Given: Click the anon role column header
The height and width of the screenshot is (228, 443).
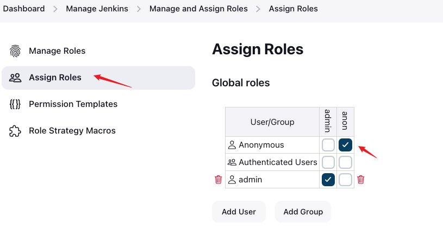Looking at the screenshot, I should pyautogui.click(x=345, y=122).
